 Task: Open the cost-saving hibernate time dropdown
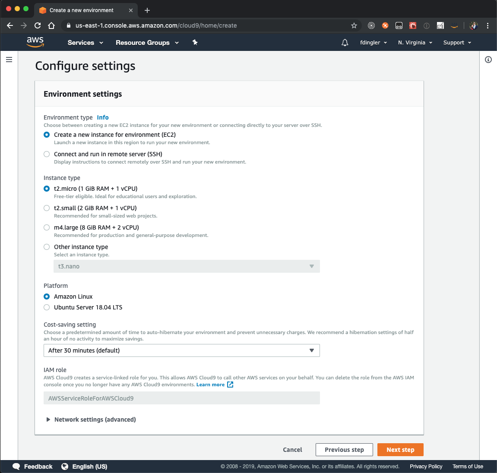[x=182, y=350]
